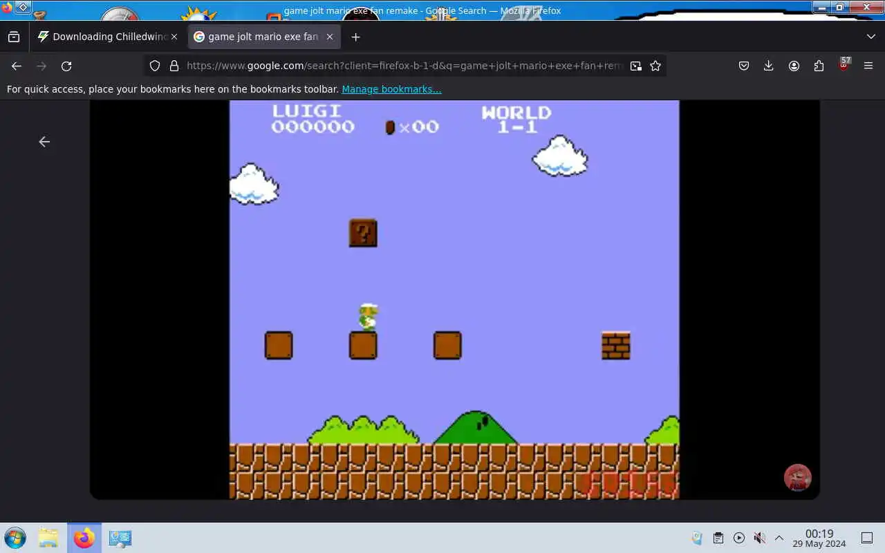Open the Downloads panel
This screenshot has width=885, height=553.
click(769, 66)
